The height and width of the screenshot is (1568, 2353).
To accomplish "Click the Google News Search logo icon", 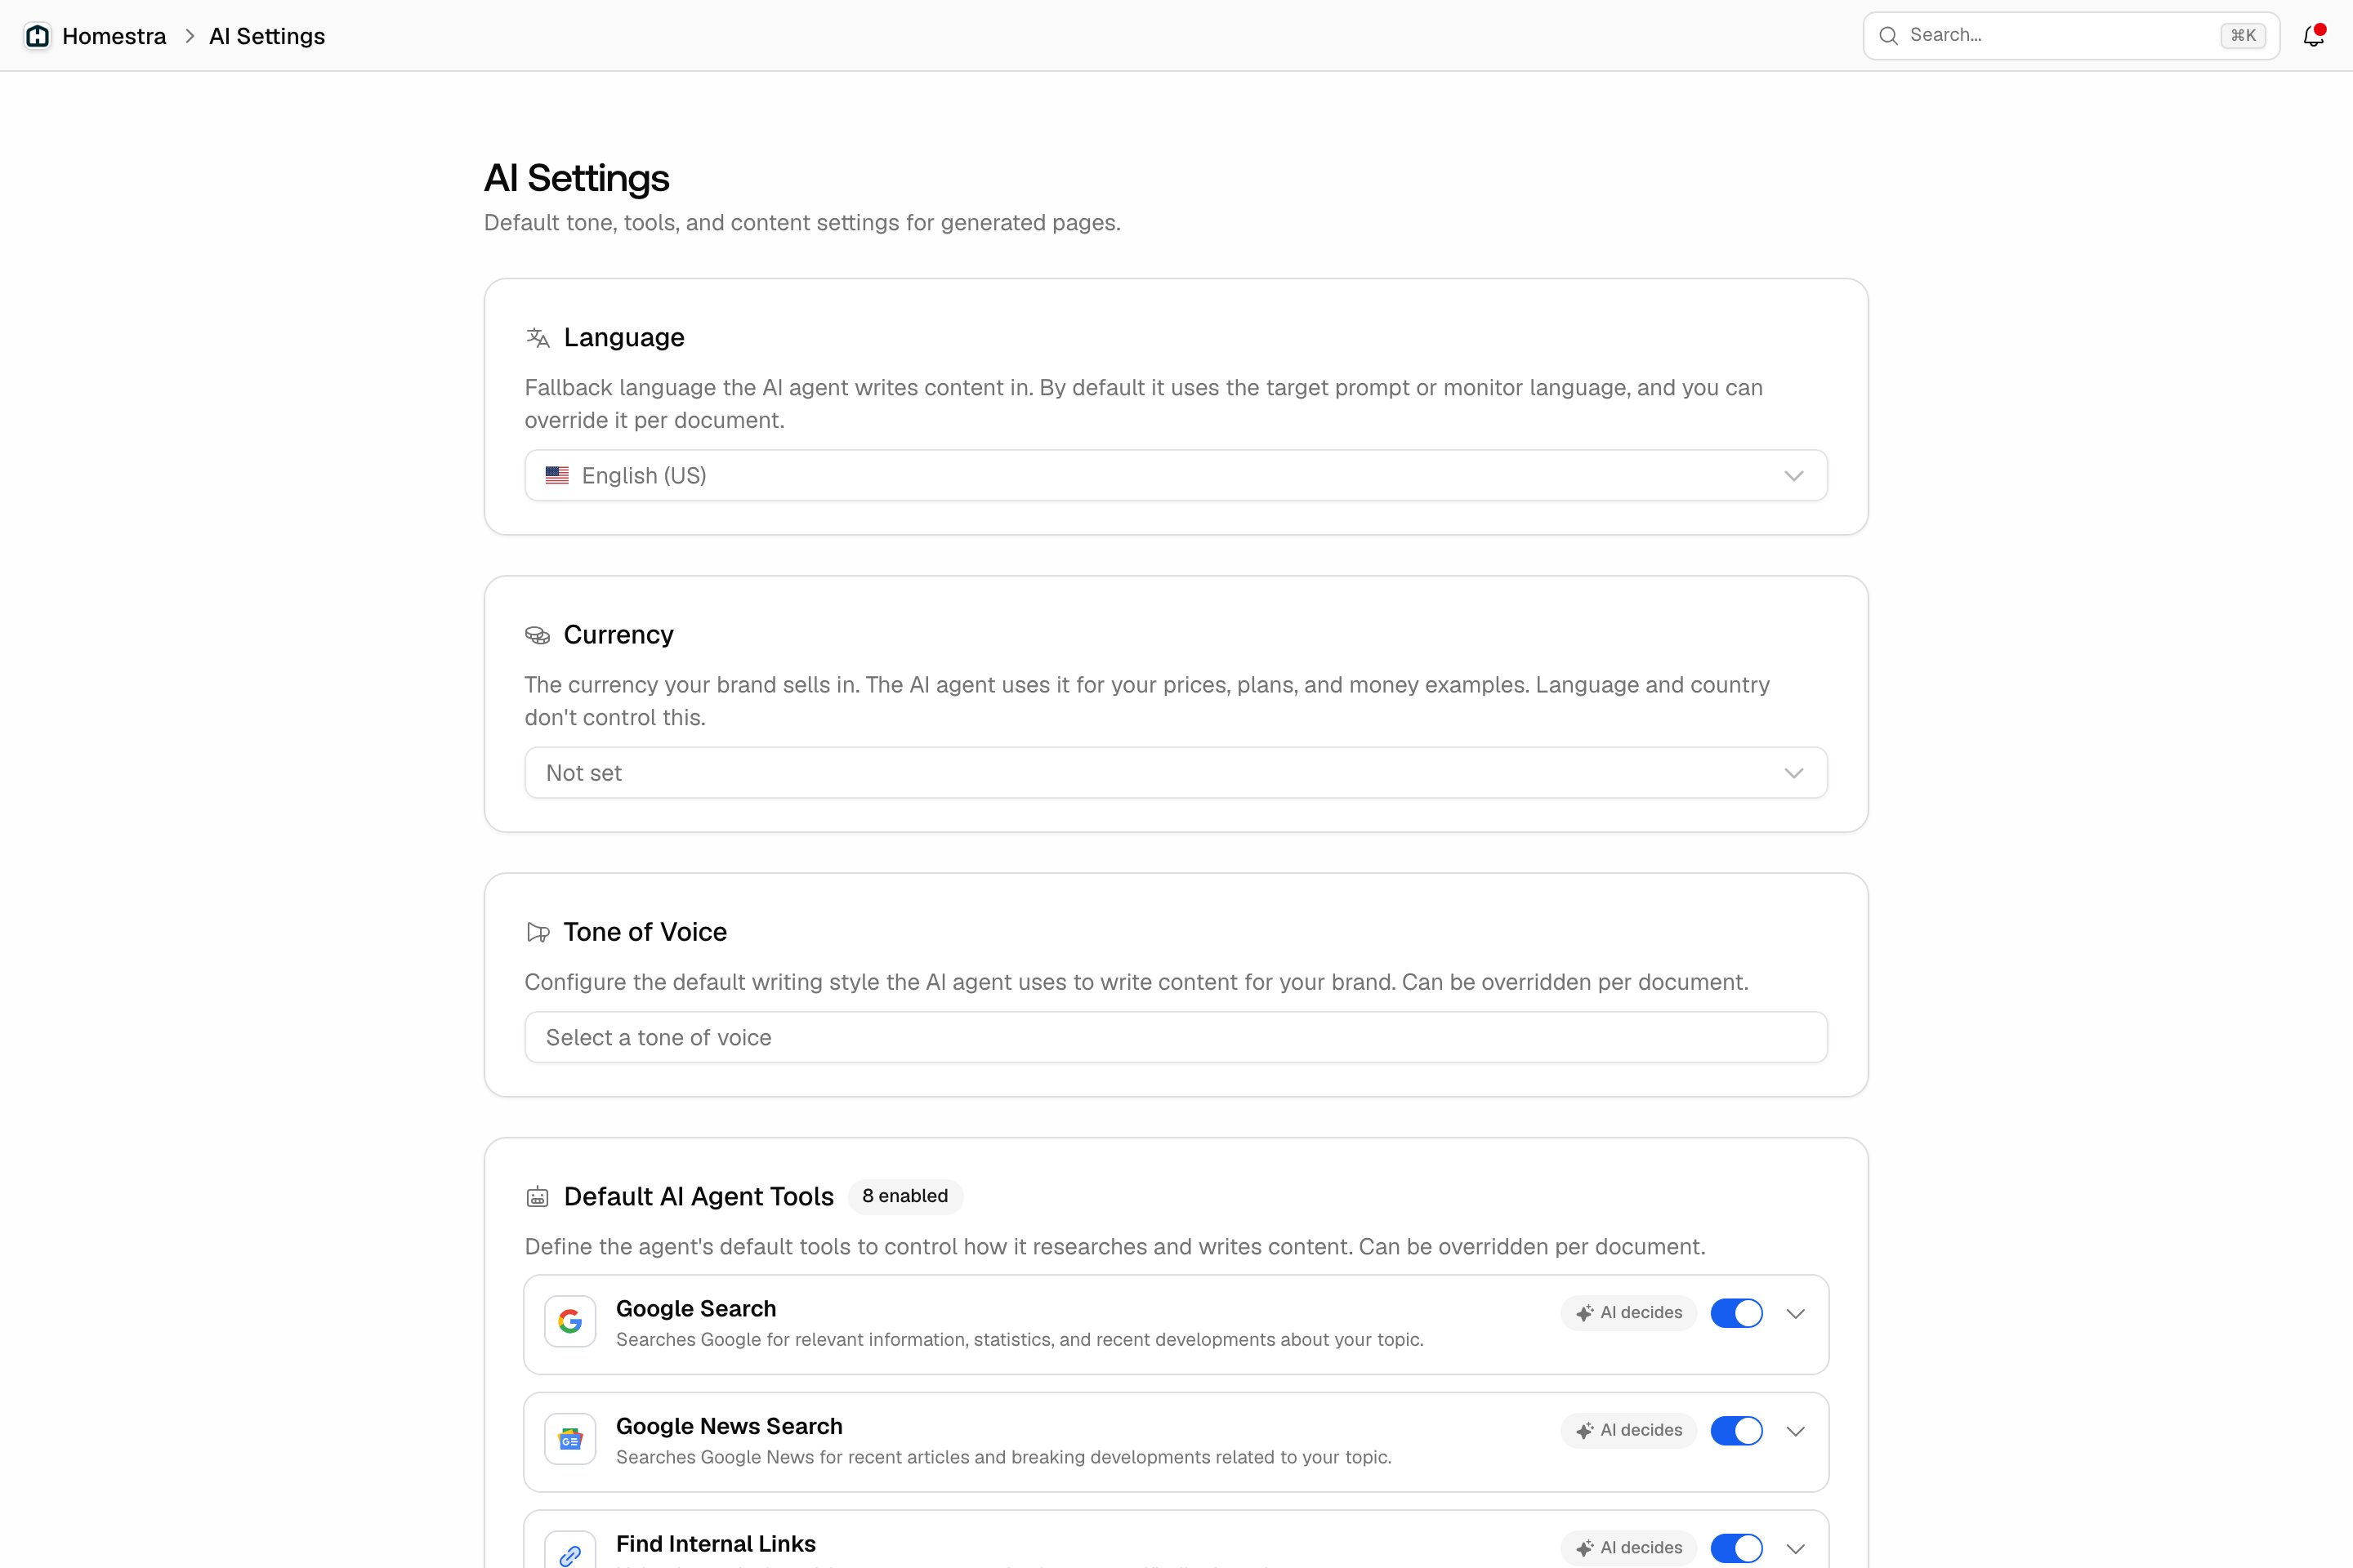I will coord(570,1439).
